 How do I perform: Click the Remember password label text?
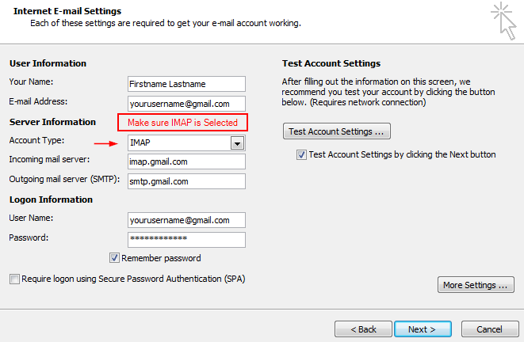pos(161,258)
